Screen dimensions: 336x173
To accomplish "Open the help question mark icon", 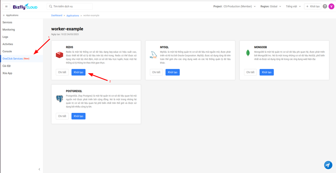I will coord(325,6).
